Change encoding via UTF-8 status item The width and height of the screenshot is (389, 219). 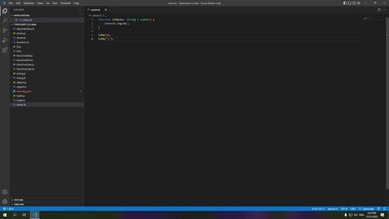click(x=344, y=209)
